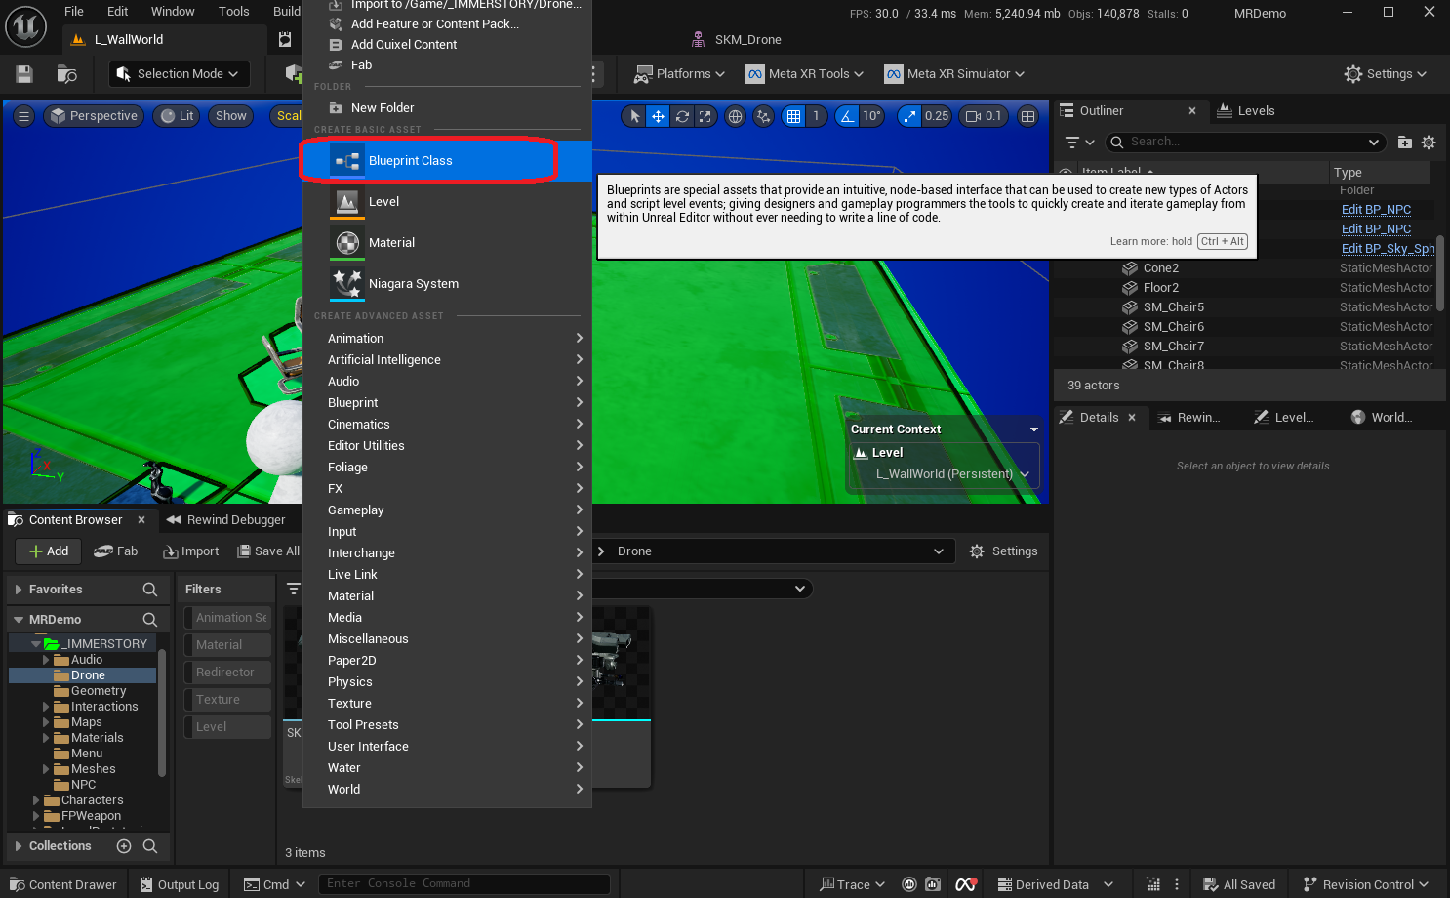Open the viewport hamburger options menu

point(24,116)
